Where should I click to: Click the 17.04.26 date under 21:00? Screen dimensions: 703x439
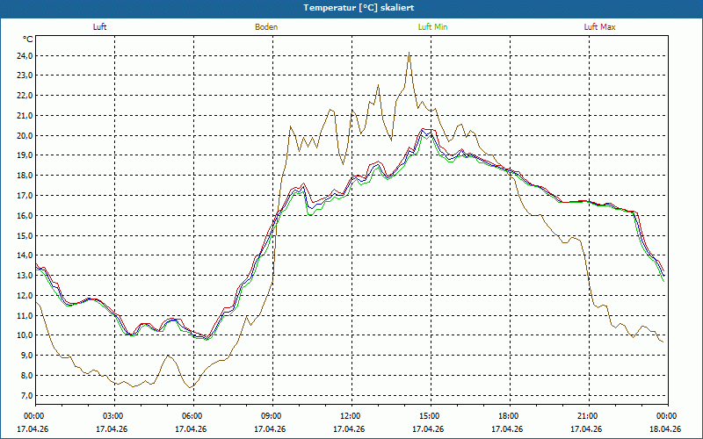click(x=586, y=429)
